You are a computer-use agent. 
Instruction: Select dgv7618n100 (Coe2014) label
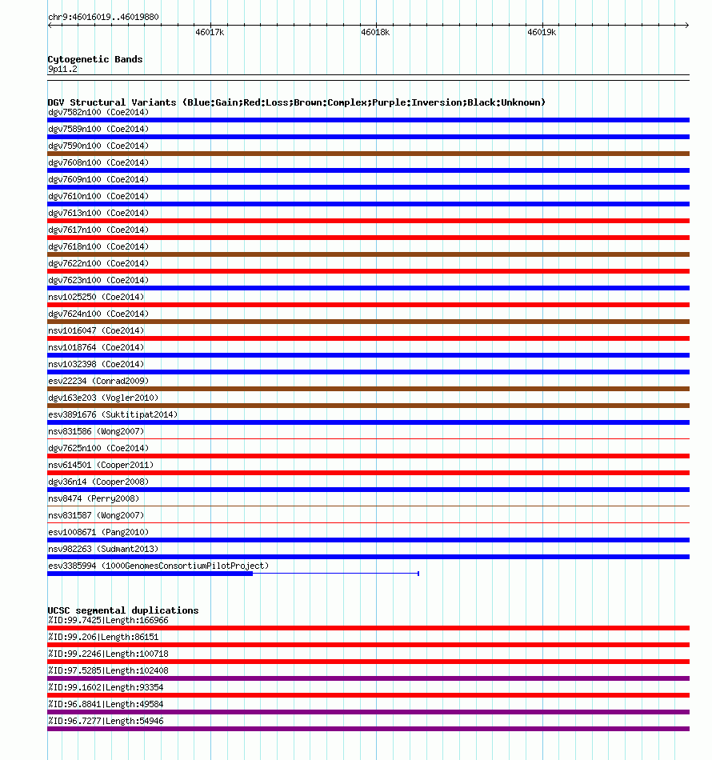pos(98,246)
